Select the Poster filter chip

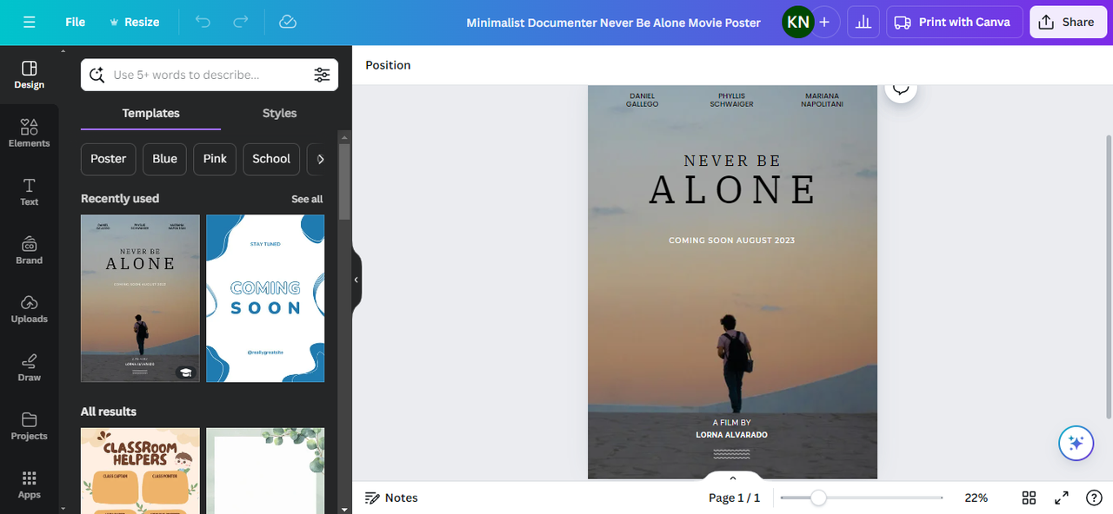109,159
